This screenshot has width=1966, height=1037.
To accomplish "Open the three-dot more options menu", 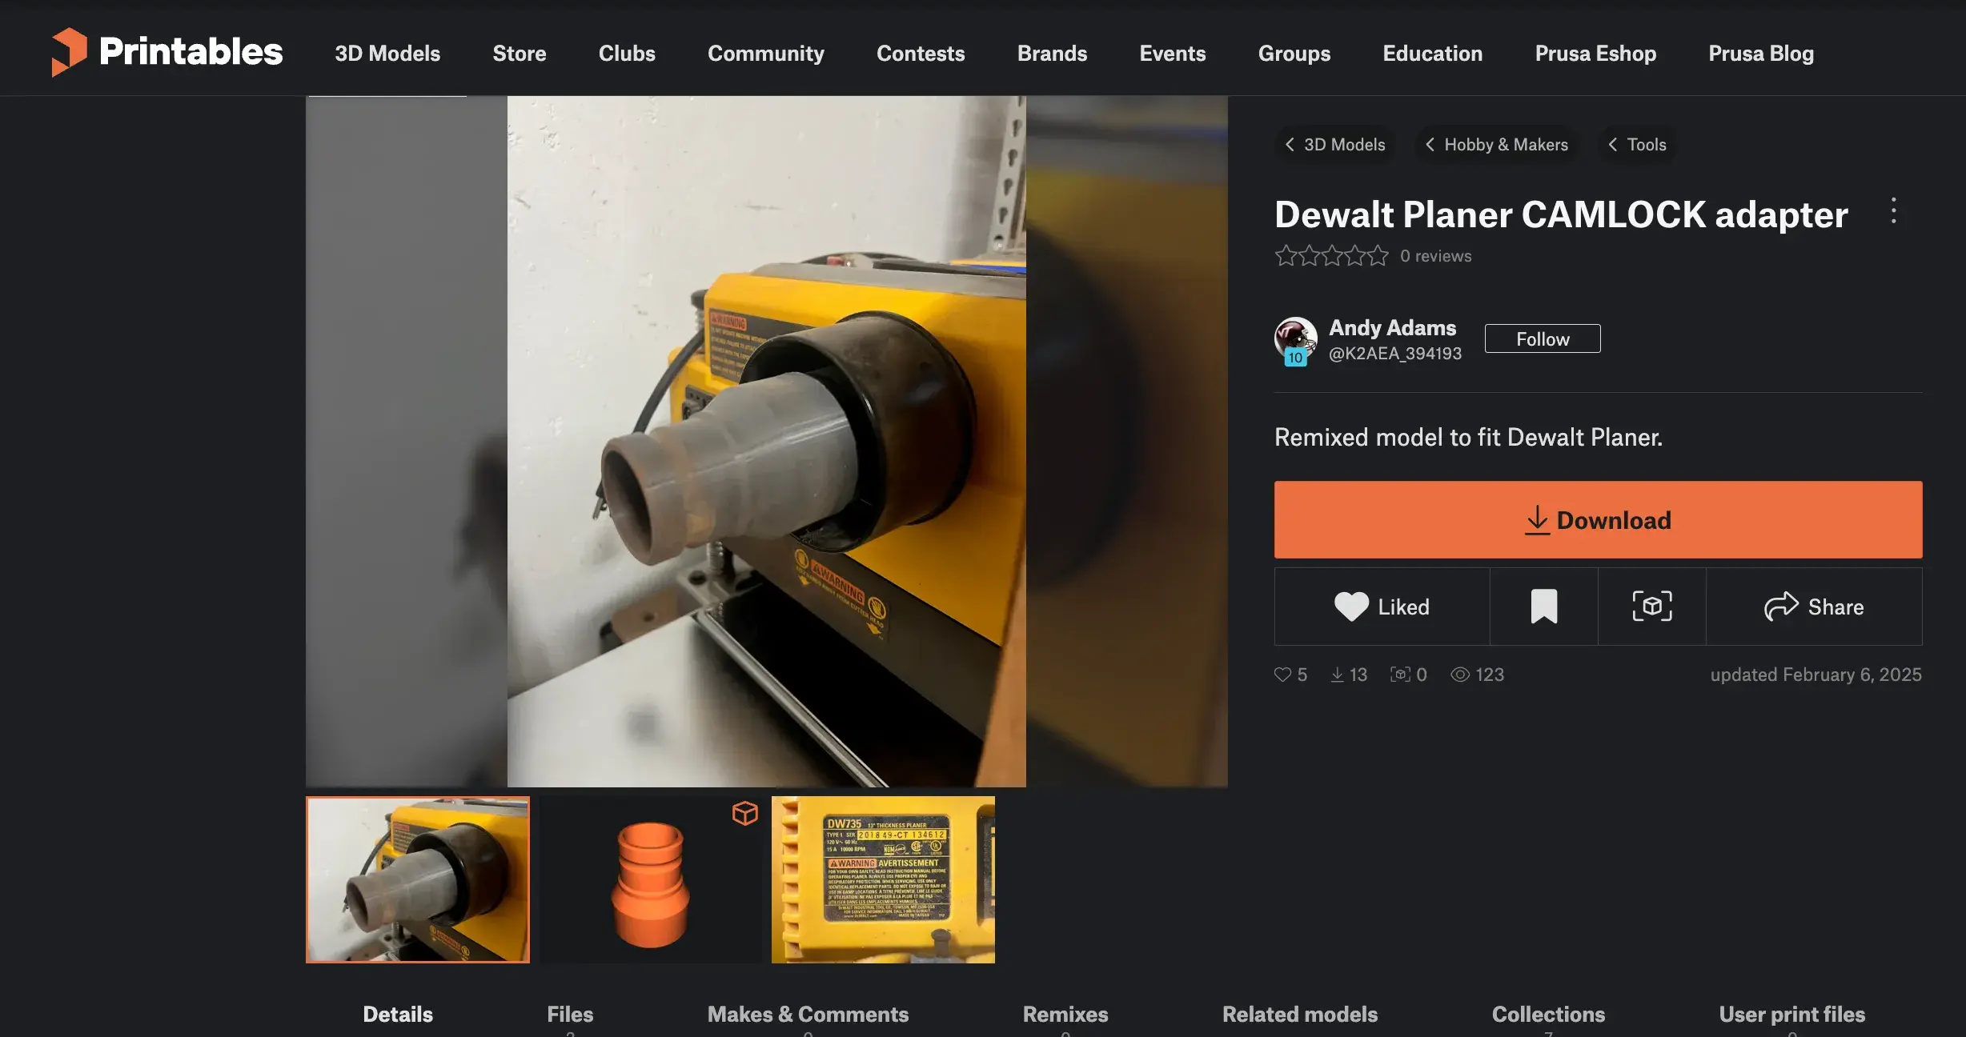I will 1893,211.
